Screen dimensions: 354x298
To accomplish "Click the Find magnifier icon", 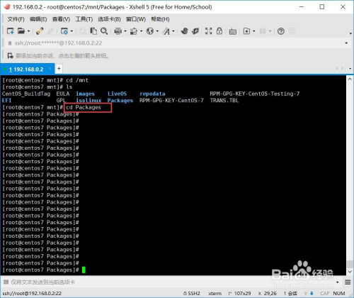I will pos(104,31).
